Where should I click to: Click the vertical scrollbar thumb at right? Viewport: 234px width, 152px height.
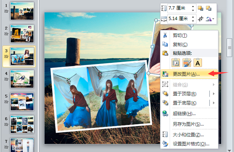click(230, 48)
